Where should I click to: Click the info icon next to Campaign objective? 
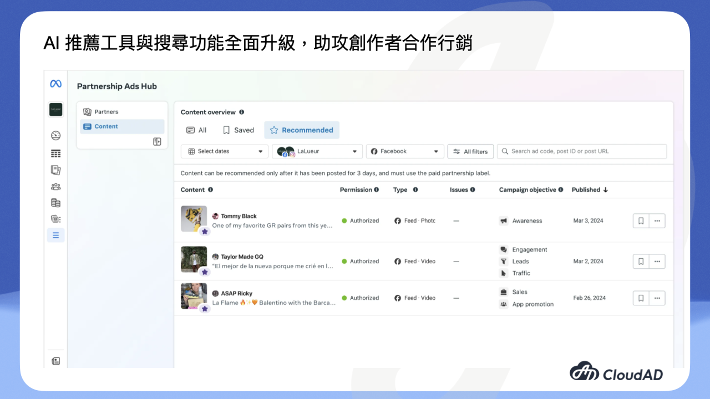(561, 190)
